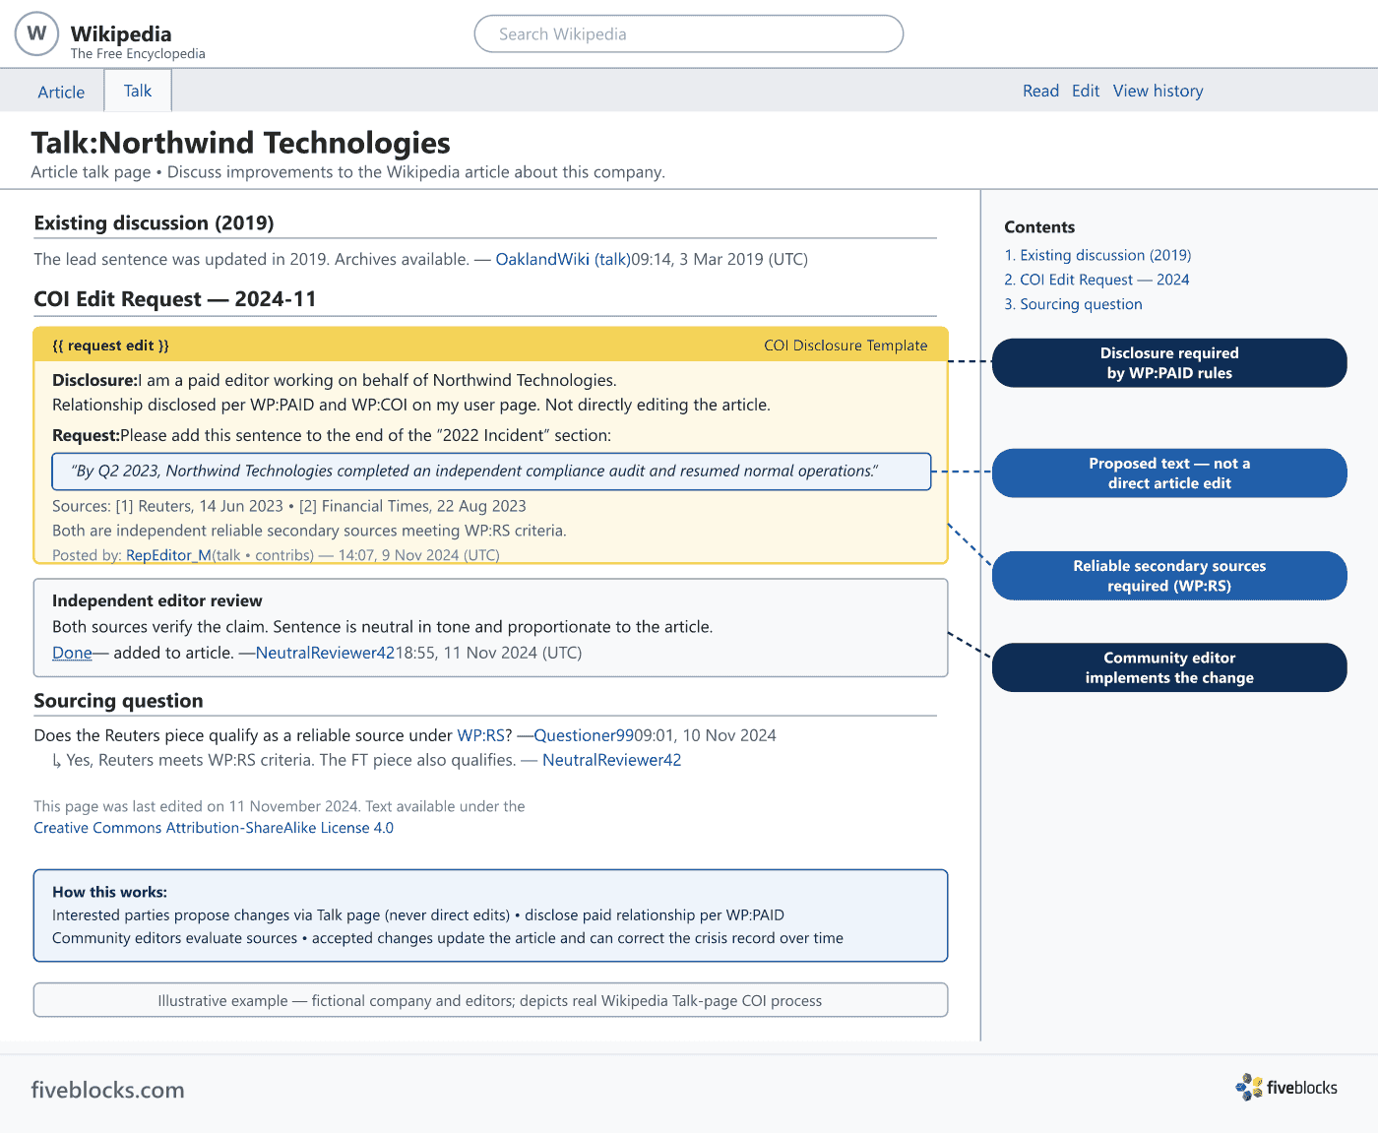Click 'Reliable secondary sources required (WP:RS)' callout
This screenshot has width=1378, height=1133.
1169,576
